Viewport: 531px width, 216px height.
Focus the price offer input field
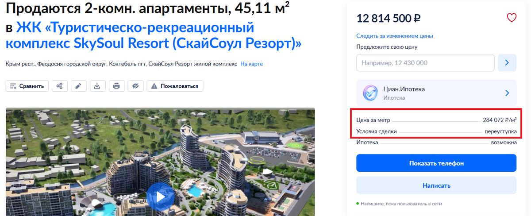[425, 63]
